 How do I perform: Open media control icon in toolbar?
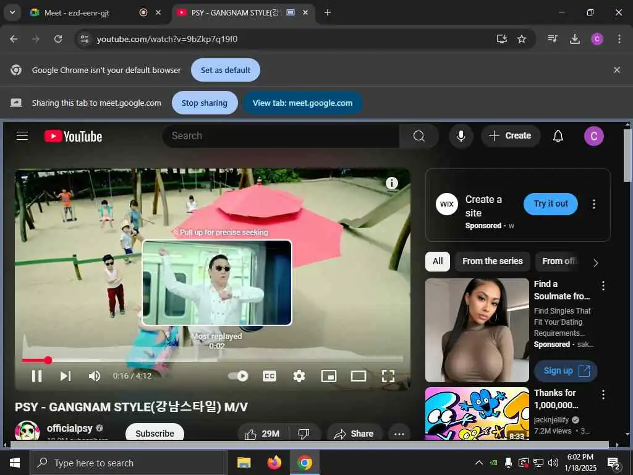553,39
